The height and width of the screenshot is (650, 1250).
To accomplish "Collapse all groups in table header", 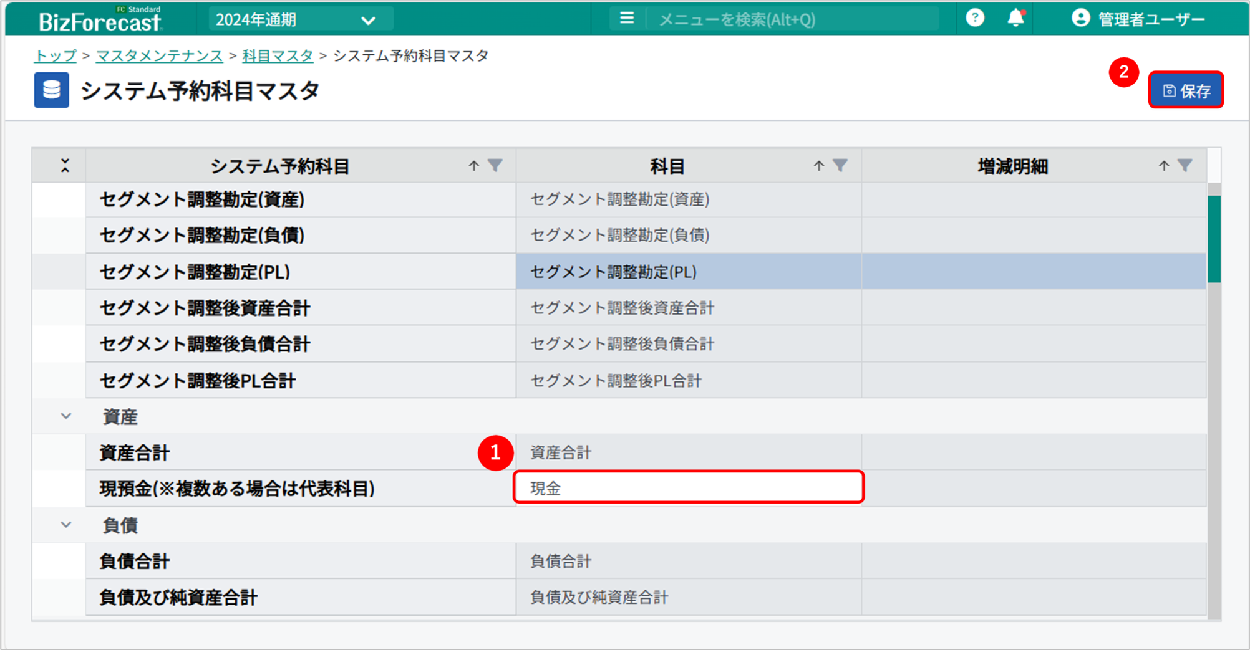I will point(65,166).
